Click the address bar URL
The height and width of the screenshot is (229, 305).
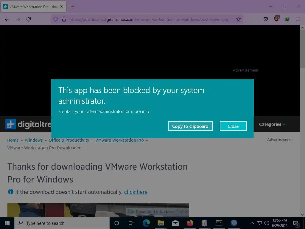(149, 19)
